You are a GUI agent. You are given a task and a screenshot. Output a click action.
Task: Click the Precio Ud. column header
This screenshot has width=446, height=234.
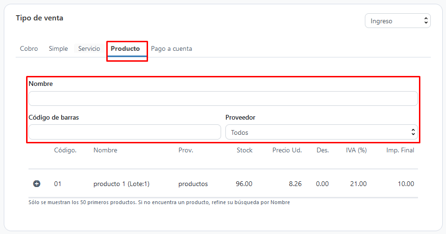(x=287, y=150)
